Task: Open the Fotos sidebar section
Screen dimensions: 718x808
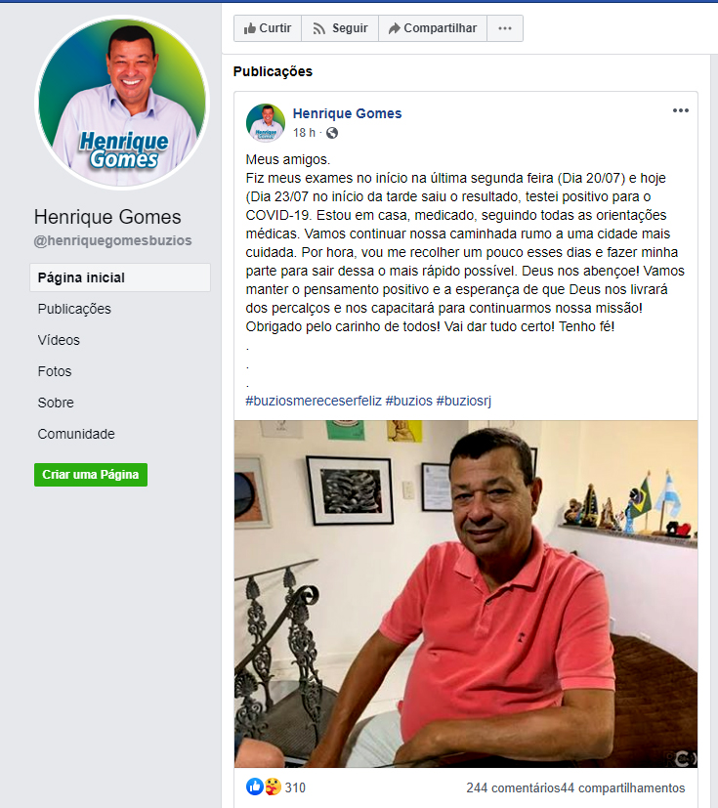Action: point(55,371)
